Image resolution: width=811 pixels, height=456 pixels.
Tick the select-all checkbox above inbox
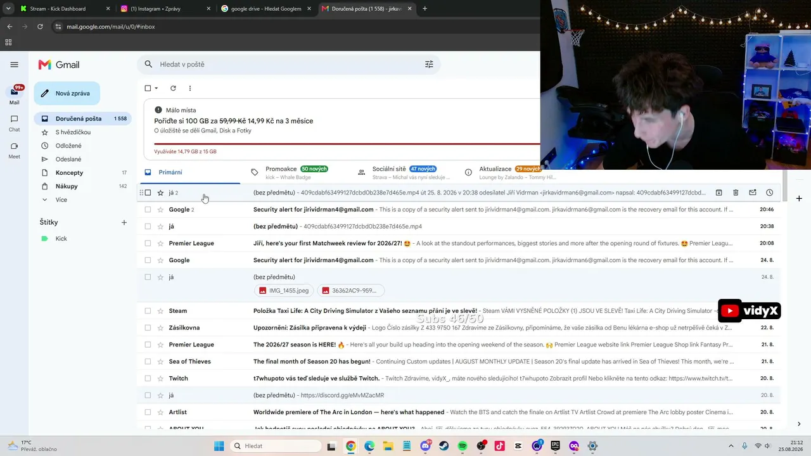click(x=148, y=88)
